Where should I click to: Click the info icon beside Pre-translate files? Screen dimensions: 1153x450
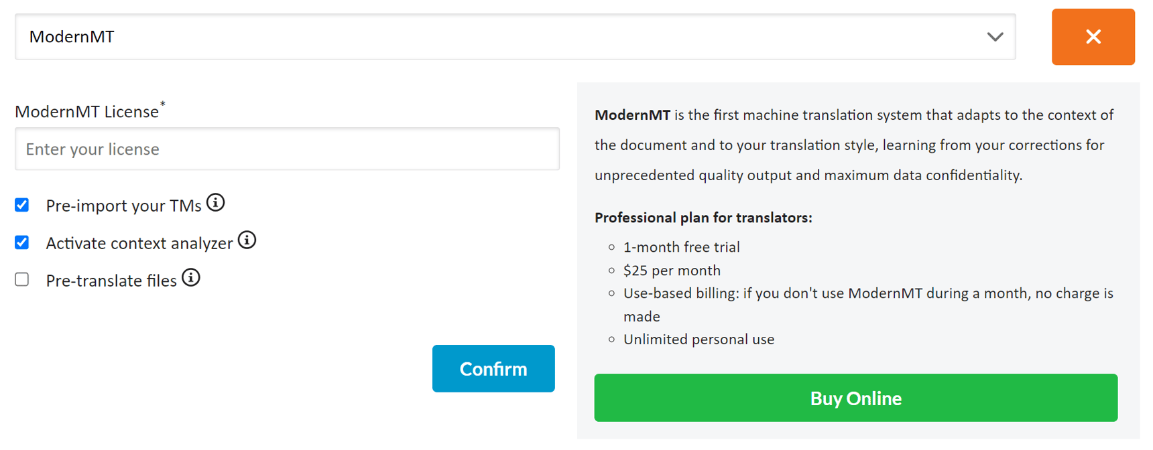click(190, 277)
